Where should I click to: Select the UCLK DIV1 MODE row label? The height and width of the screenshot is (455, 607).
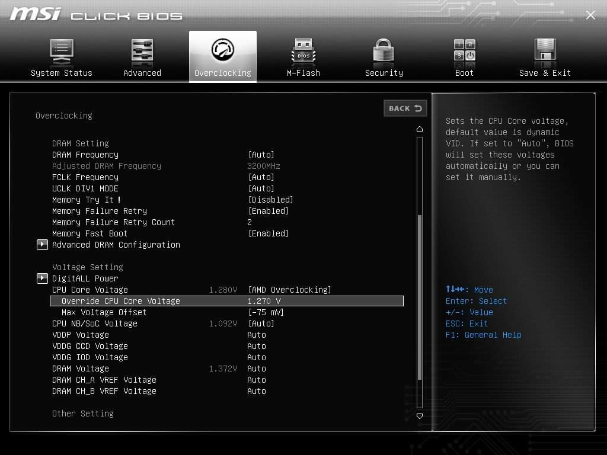click(x=85, y=188)
